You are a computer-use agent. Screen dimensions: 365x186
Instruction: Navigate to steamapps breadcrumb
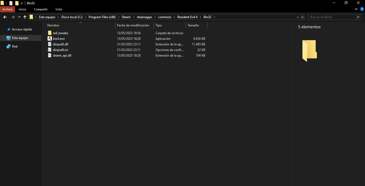(144, 17)
